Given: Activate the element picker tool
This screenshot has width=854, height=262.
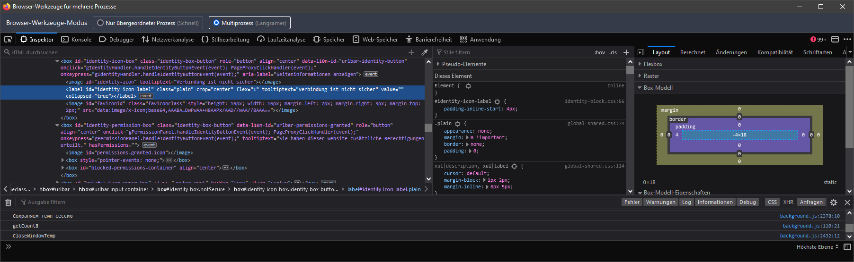Looking at the screenshot, I should coord(8,39).
